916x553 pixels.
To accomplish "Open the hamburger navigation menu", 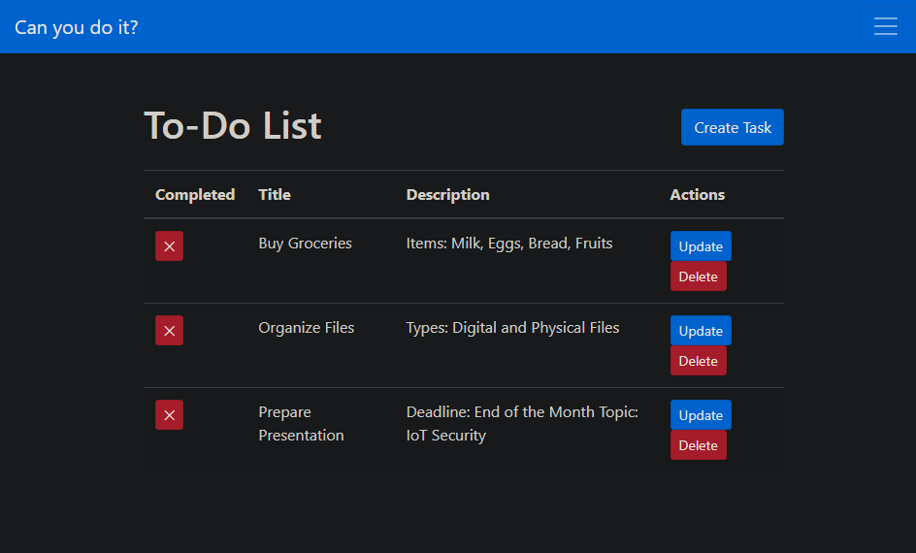I will tap(885, 26).
